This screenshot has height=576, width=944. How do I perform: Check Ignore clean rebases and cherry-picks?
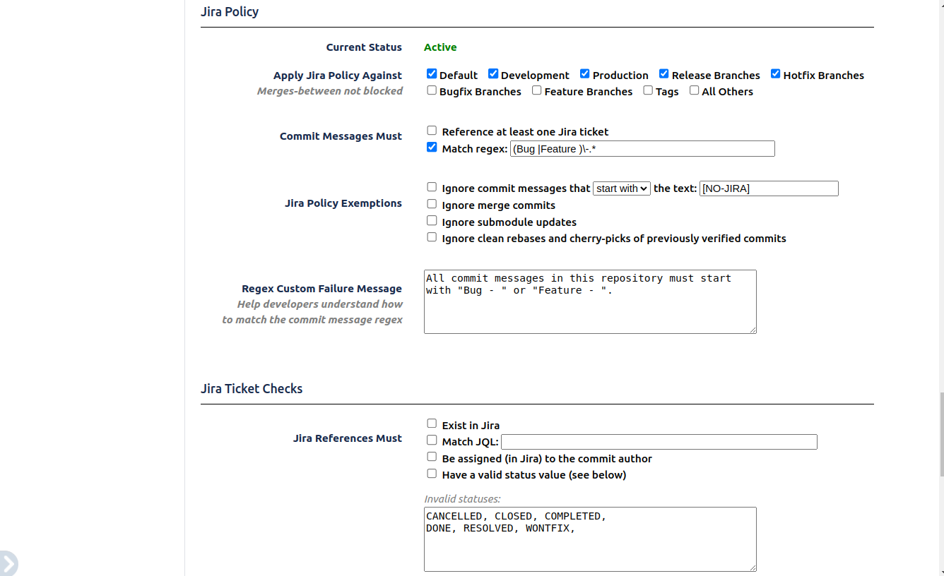432,237
